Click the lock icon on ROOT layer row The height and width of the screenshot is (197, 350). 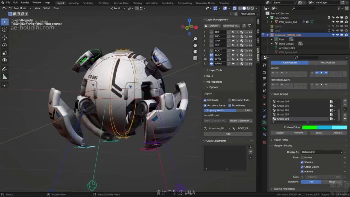tap(246, 51)
